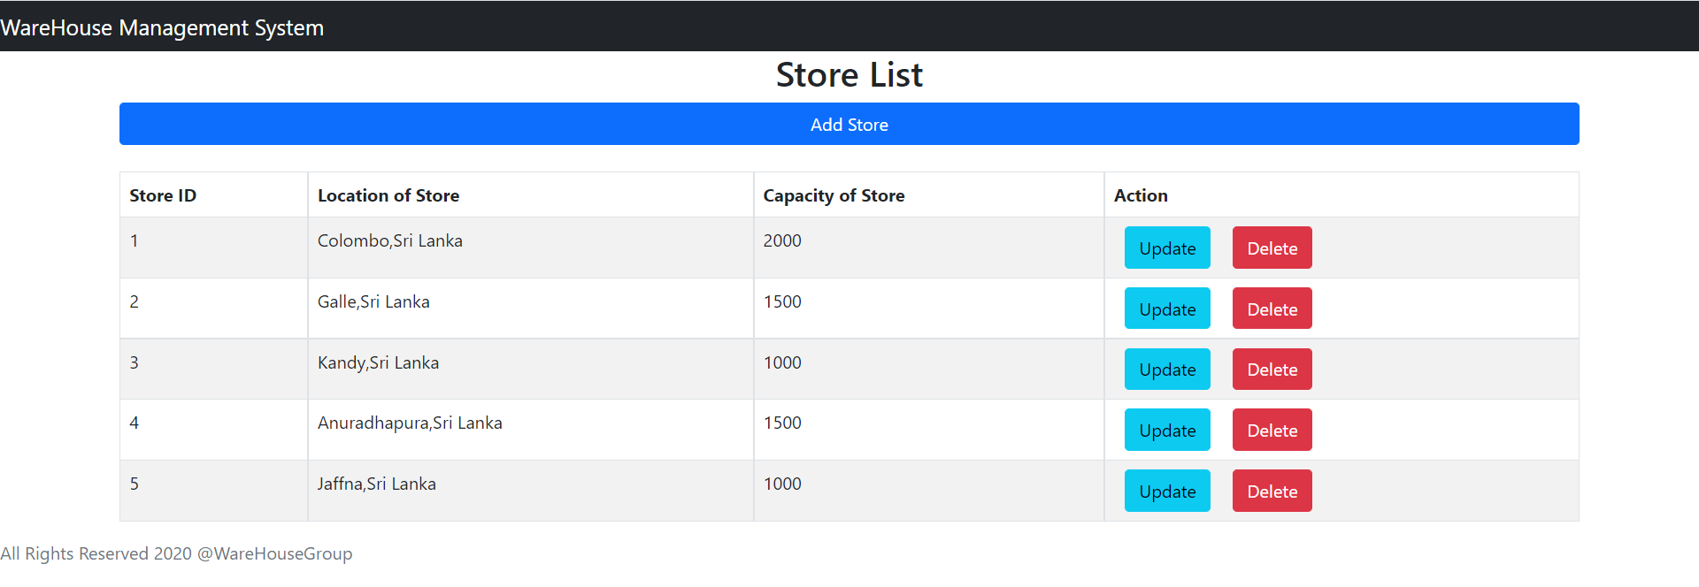Click the Jaffna,Sri Lanka location cell
Screen dimensions: 1699x587
[x=531, y=491]
